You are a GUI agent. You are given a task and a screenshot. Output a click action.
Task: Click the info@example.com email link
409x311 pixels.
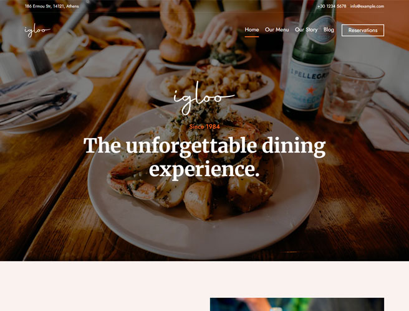coord(367,6)
